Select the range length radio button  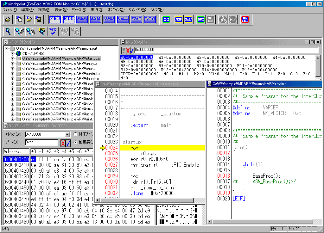[x=75, y=142]
